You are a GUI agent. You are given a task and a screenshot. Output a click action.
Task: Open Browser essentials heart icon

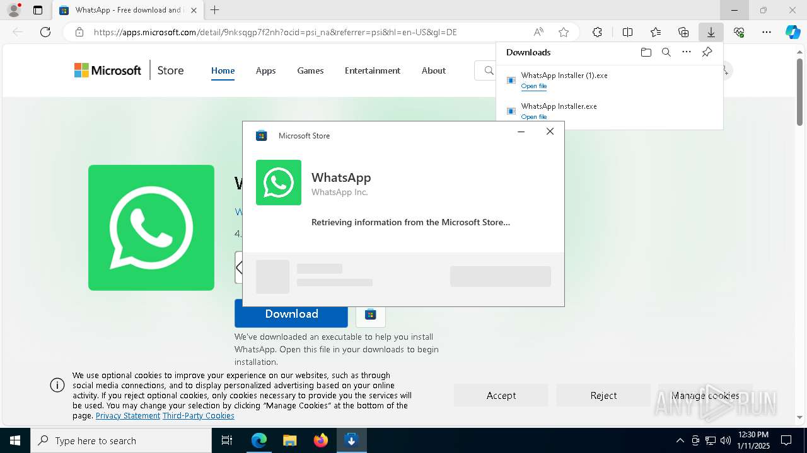(739, 32)
